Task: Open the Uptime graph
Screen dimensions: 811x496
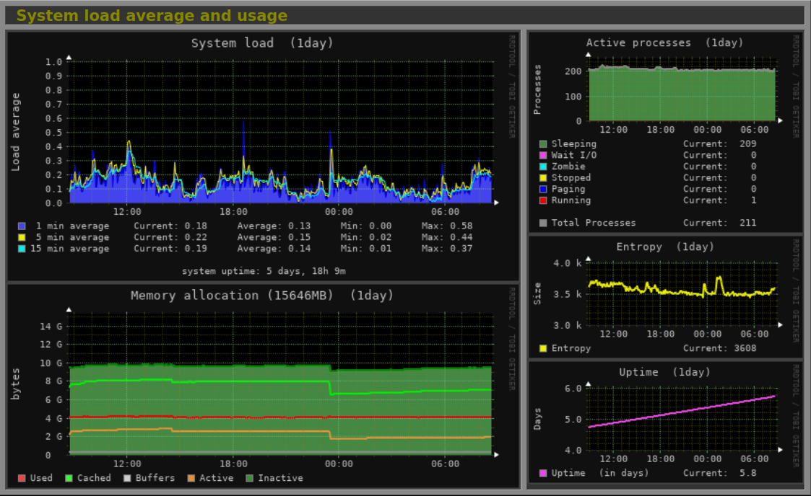Action: click(x=682, y=419)
